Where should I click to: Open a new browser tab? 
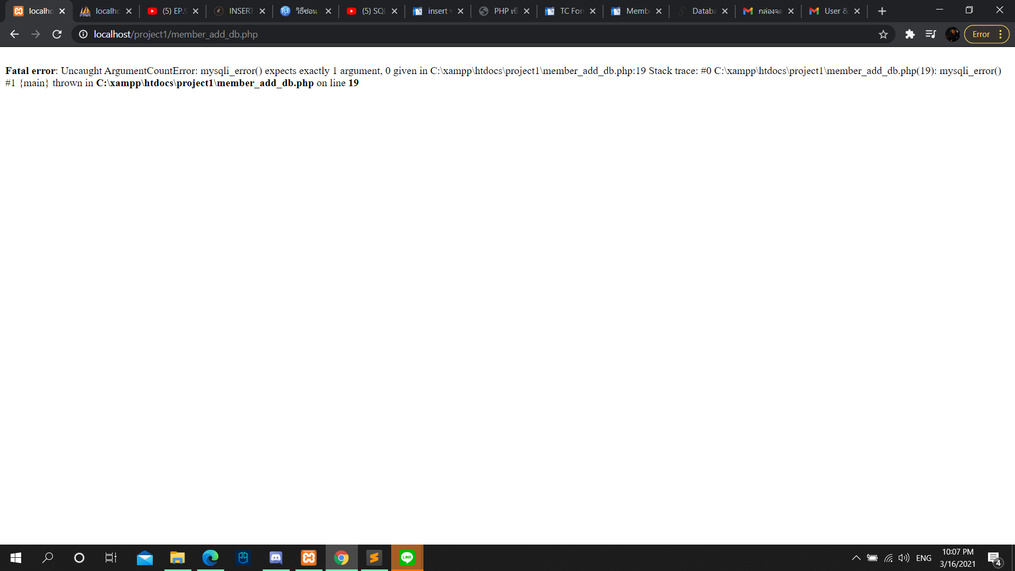click(x=882, y=11)
